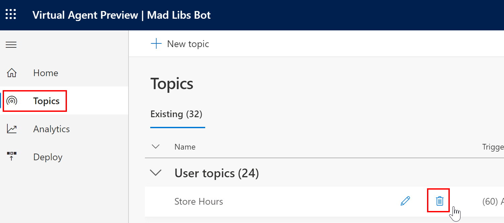Delete Store Hours using the trash icon
This screenshot has width=504, height=223.
(439, 201)
